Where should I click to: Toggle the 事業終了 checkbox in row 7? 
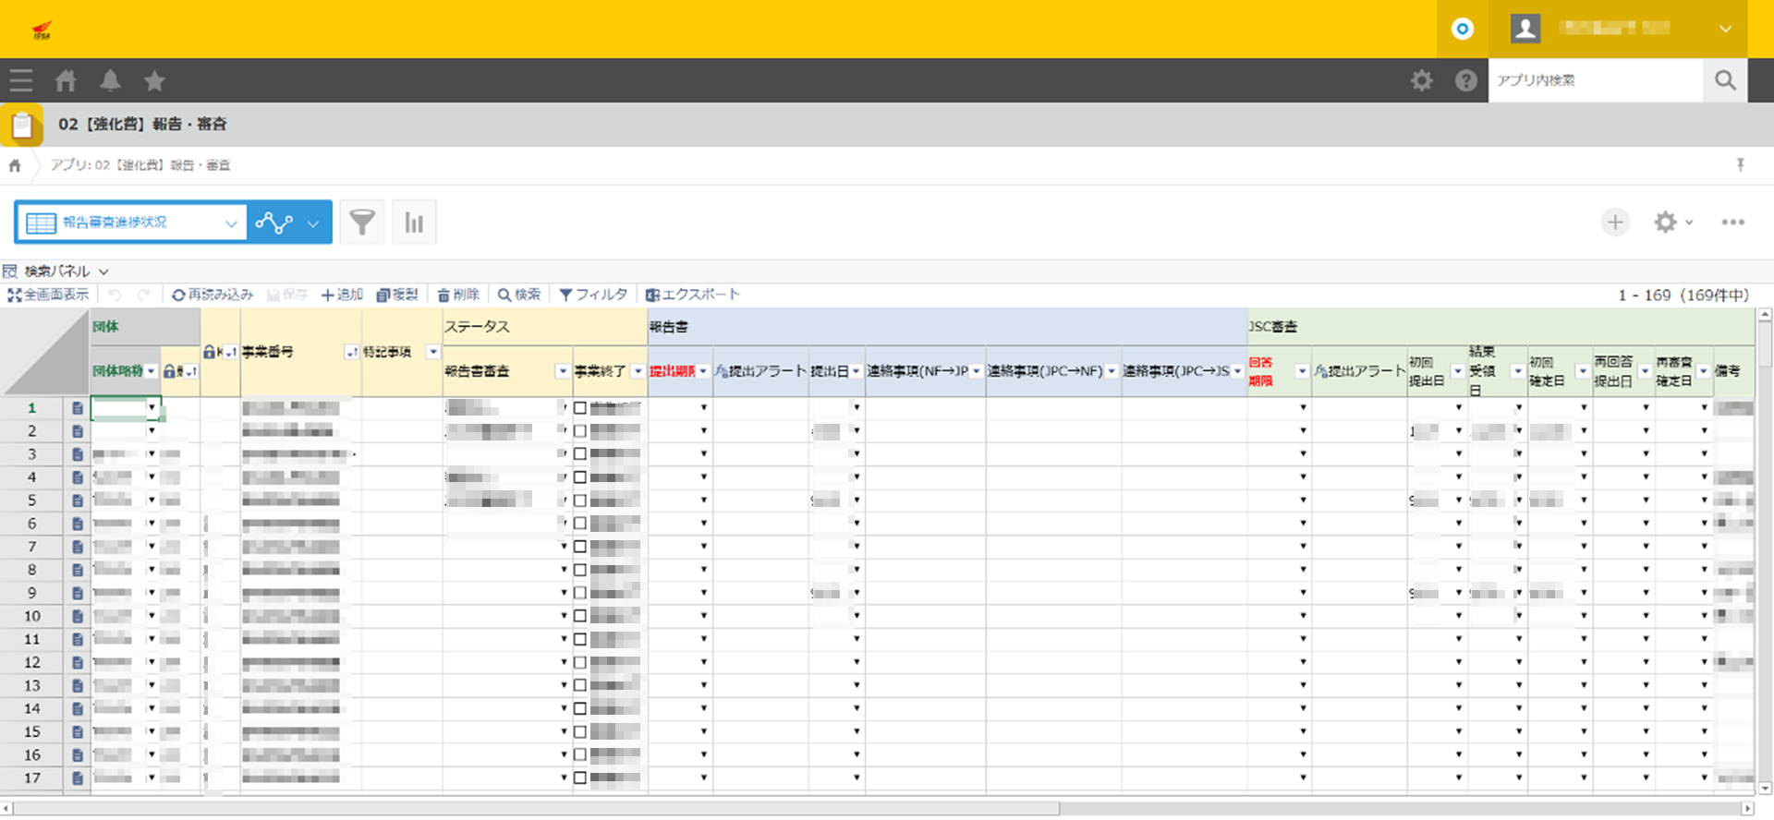[x=580, y=547]
